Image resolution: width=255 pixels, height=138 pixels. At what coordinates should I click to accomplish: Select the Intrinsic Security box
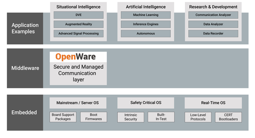click(131, 117)
